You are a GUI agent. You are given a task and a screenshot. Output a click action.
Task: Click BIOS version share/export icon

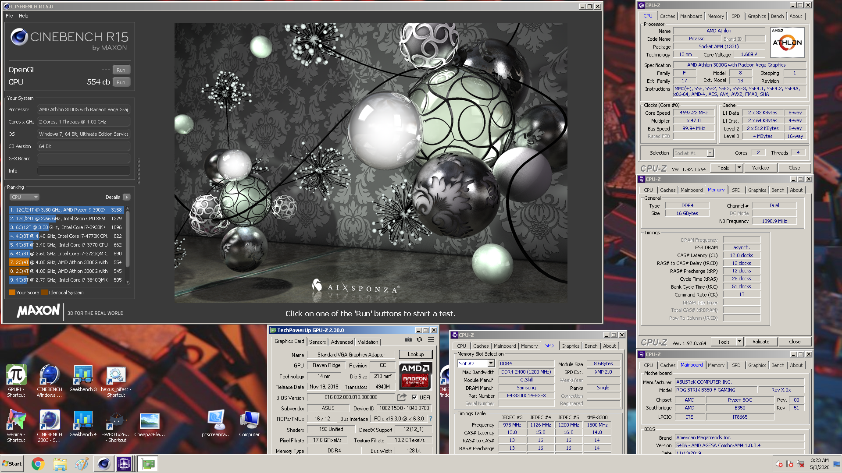(x=402, y=397)
